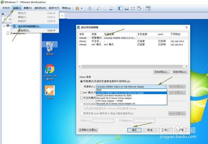Toggle the 使用本地 DHCP 服务 checkbox
Screen dimensions: 208x144
(81, 114)
